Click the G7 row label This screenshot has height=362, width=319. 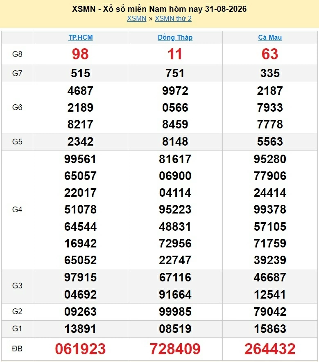coord(17,73)
